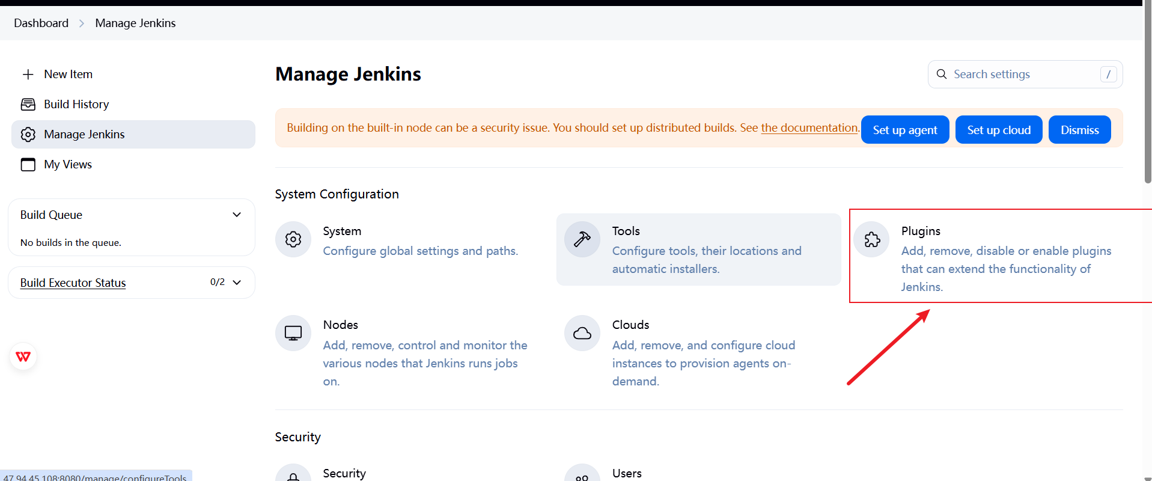
Task: Focus the Search settings field
Action: pos(1025,74)
